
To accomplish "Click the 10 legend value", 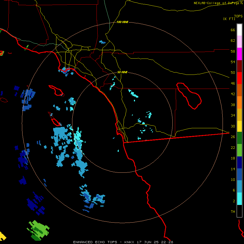I will [x=233, y=180].
